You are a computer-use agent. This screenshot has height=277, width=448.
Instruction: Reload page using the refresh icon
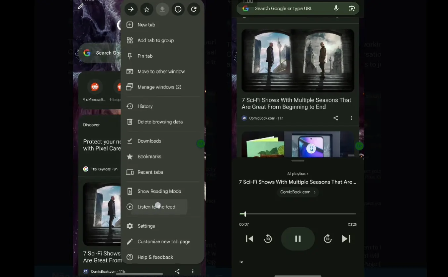[x=194, y=9]
